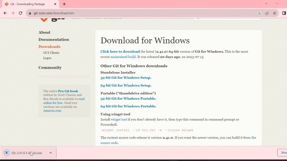Image resolution: width=287 pixels, height=161 pixels.
Task: Open the Amazon.com link
Action: click(x=52, y=110)
